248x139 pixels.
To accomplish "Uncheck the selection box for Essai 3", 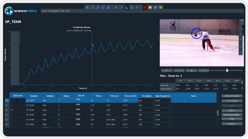I will coord(11,110).
